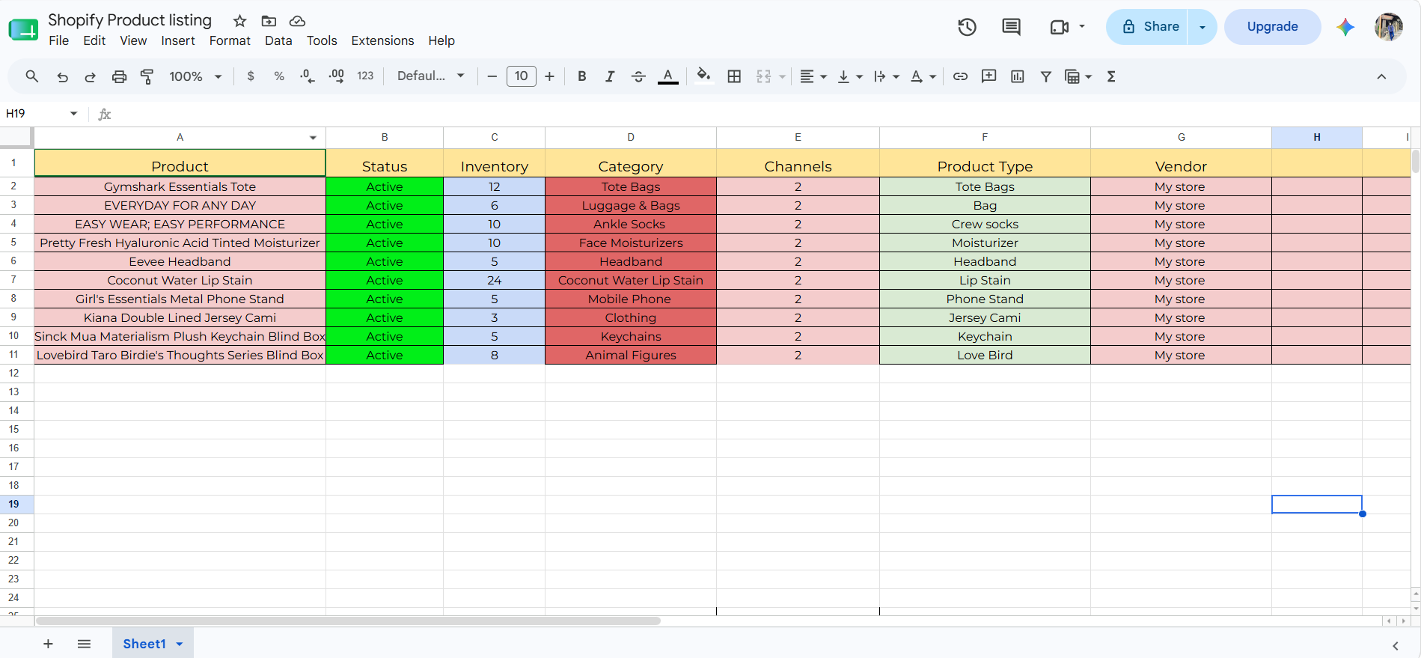The height and width of the screenshot is (658, 1424).
Task: Click the Share button
Action: point(1147,27)
